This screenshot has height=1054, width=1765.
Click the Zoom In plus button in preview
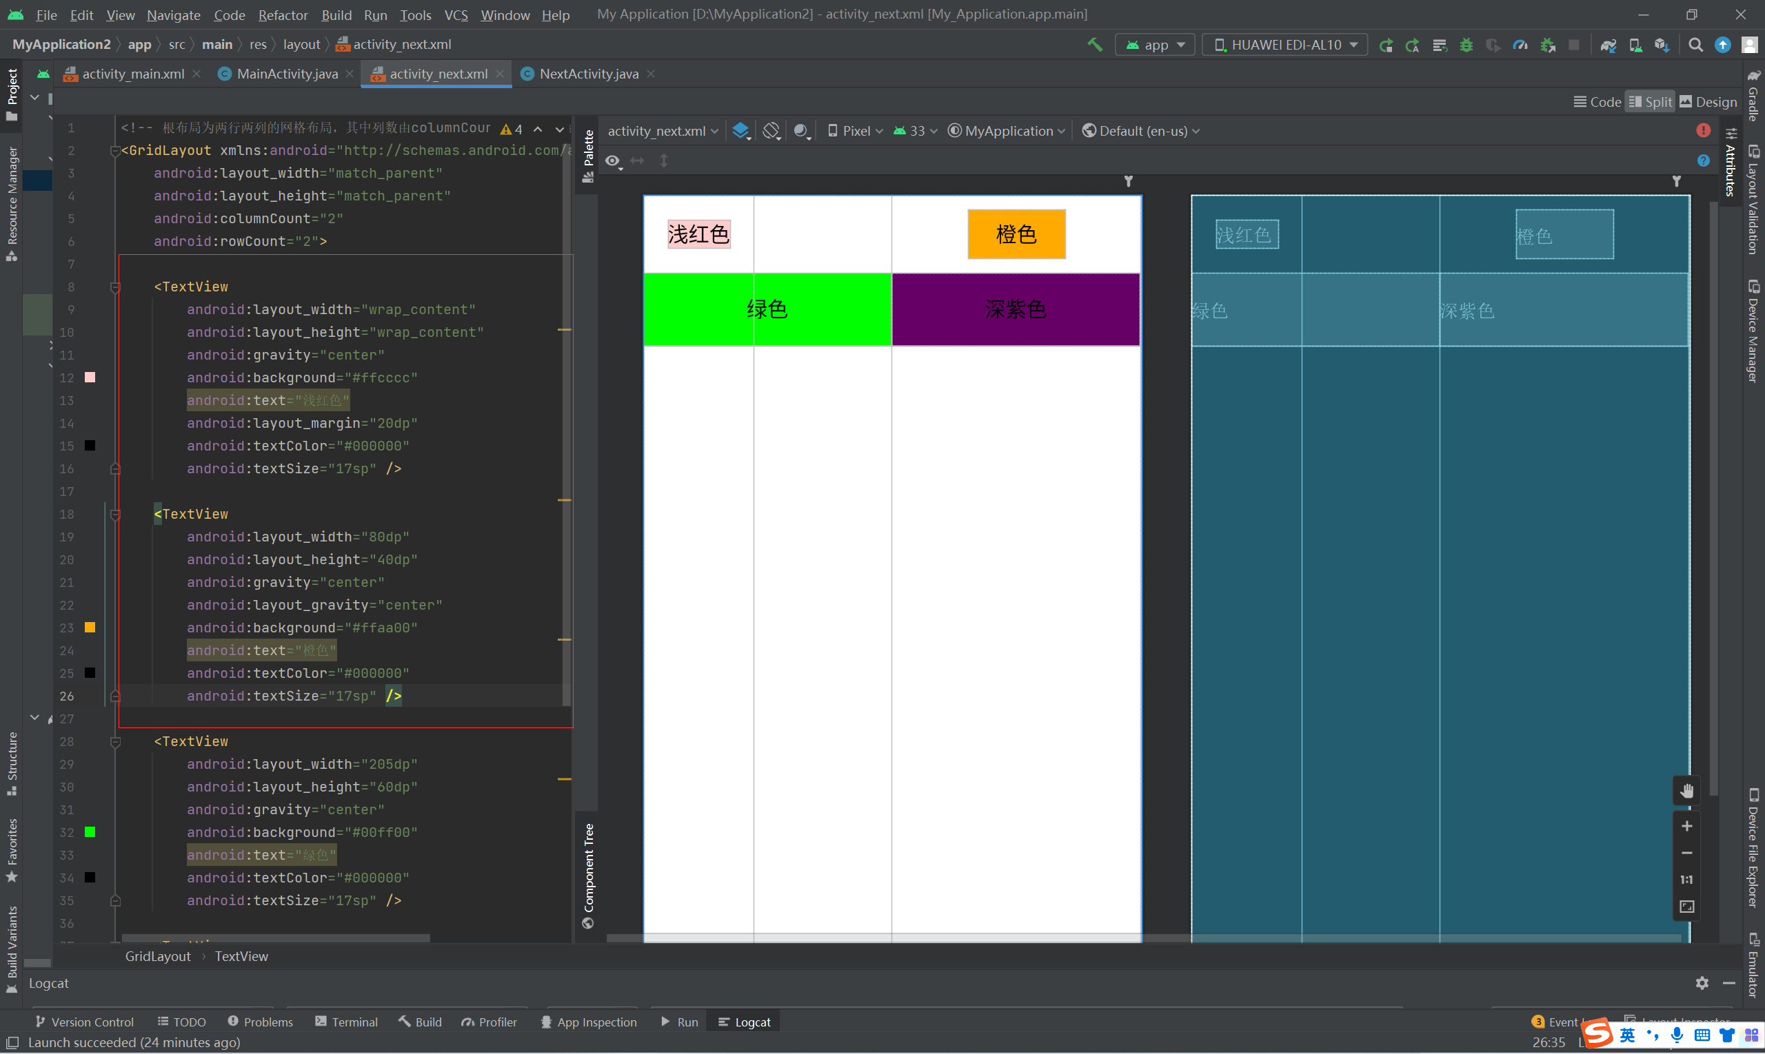click(x=1687, y=826)
